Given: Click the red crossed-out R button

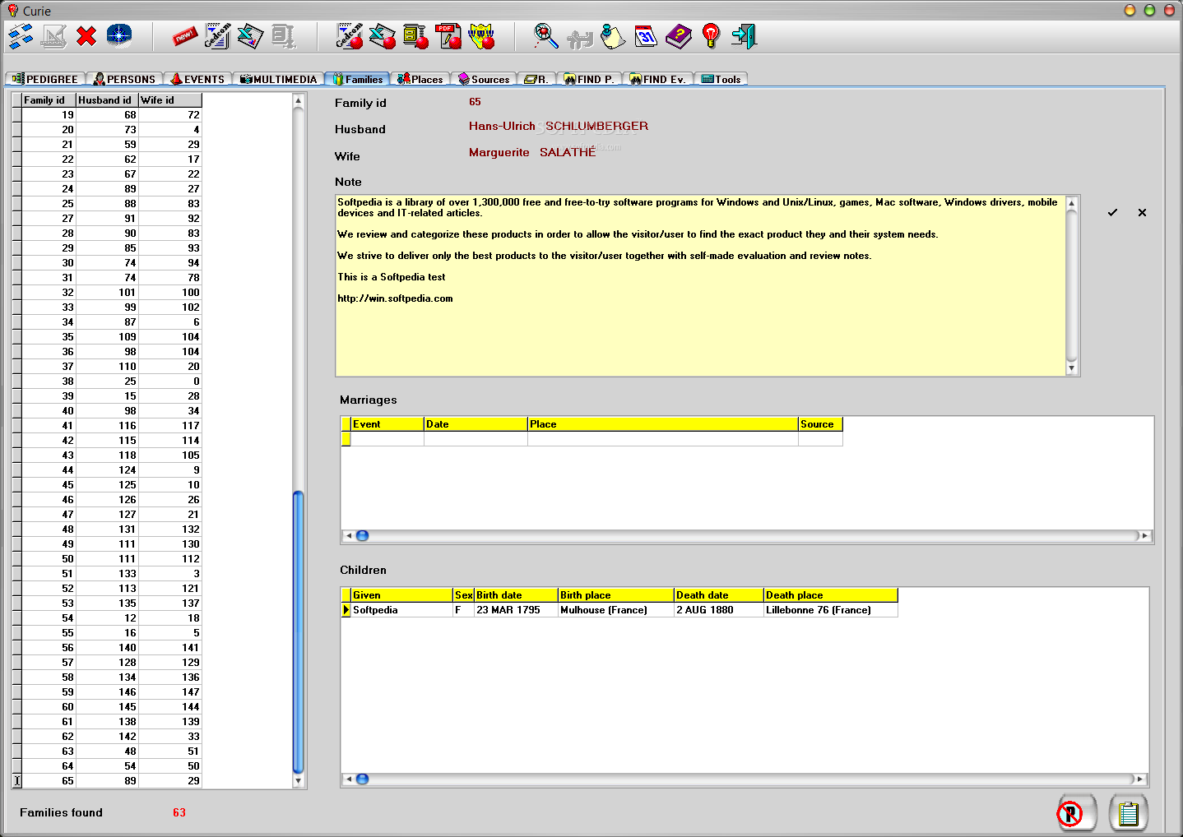Looking at the screenshot, I should 1077,813.
